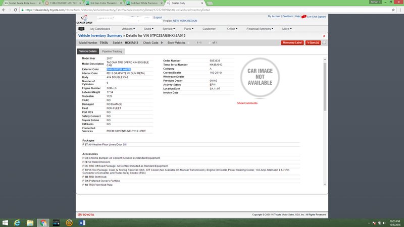Click the yellow circular taskbar app icon

click(69, 223)
